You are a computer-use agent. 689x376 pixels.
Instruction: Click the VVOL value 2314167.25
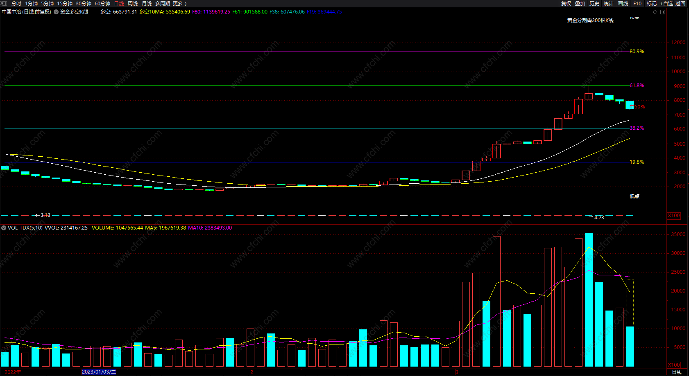click(x=74, y=228)
